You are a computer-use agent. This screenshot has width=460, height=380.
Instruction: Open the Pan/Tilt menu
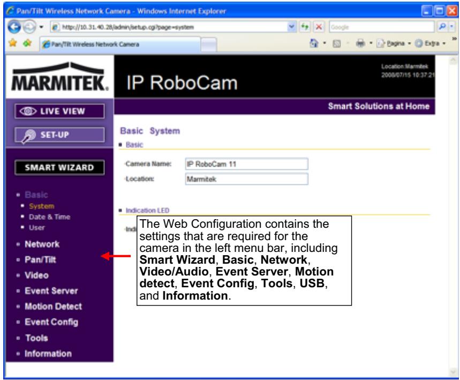click(40, 259)
